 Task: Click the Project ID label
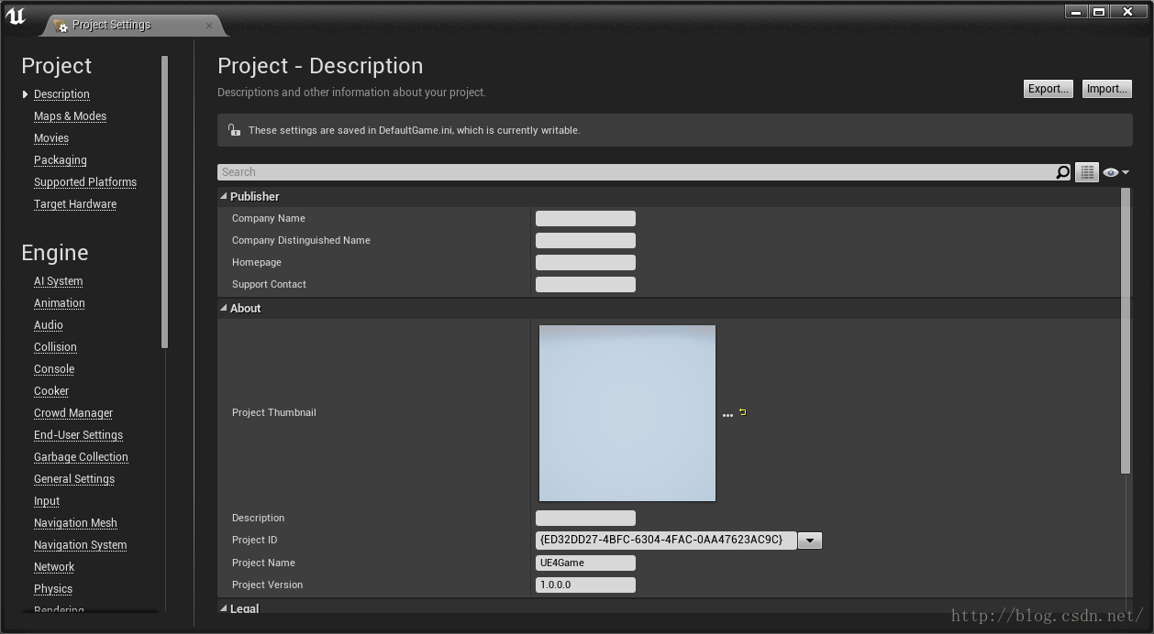[254, 541]
